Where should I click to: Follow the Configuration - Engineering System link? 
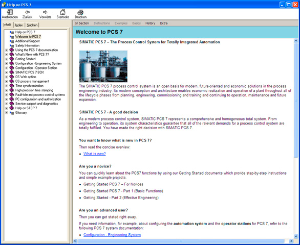(112, 235)
